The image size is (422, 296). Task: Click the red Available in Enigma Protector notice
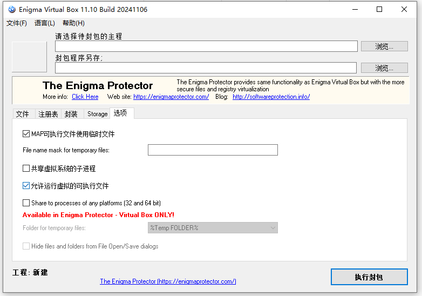point(99,215)
